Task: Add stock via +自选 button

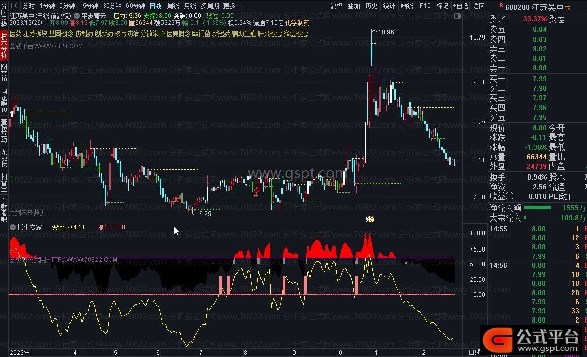Action: tap(461, 6)
